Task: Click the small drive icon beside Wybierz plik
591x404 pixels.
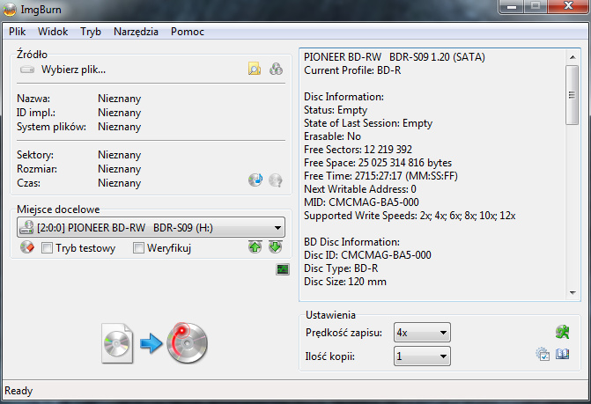Action: tap(27, 70)
